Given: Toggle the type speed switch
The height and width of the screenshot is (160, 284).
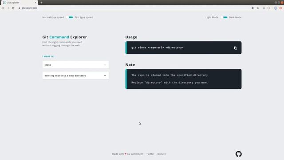Looking at the screenshot, I should tap(69, 17).
